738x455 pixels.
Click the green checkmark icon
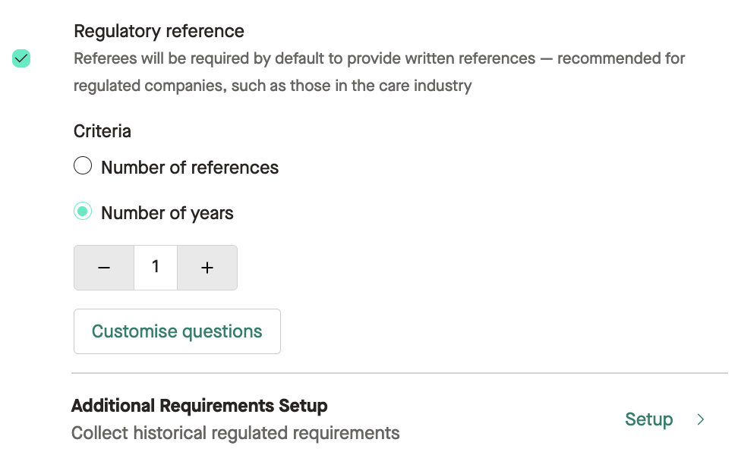21,58
